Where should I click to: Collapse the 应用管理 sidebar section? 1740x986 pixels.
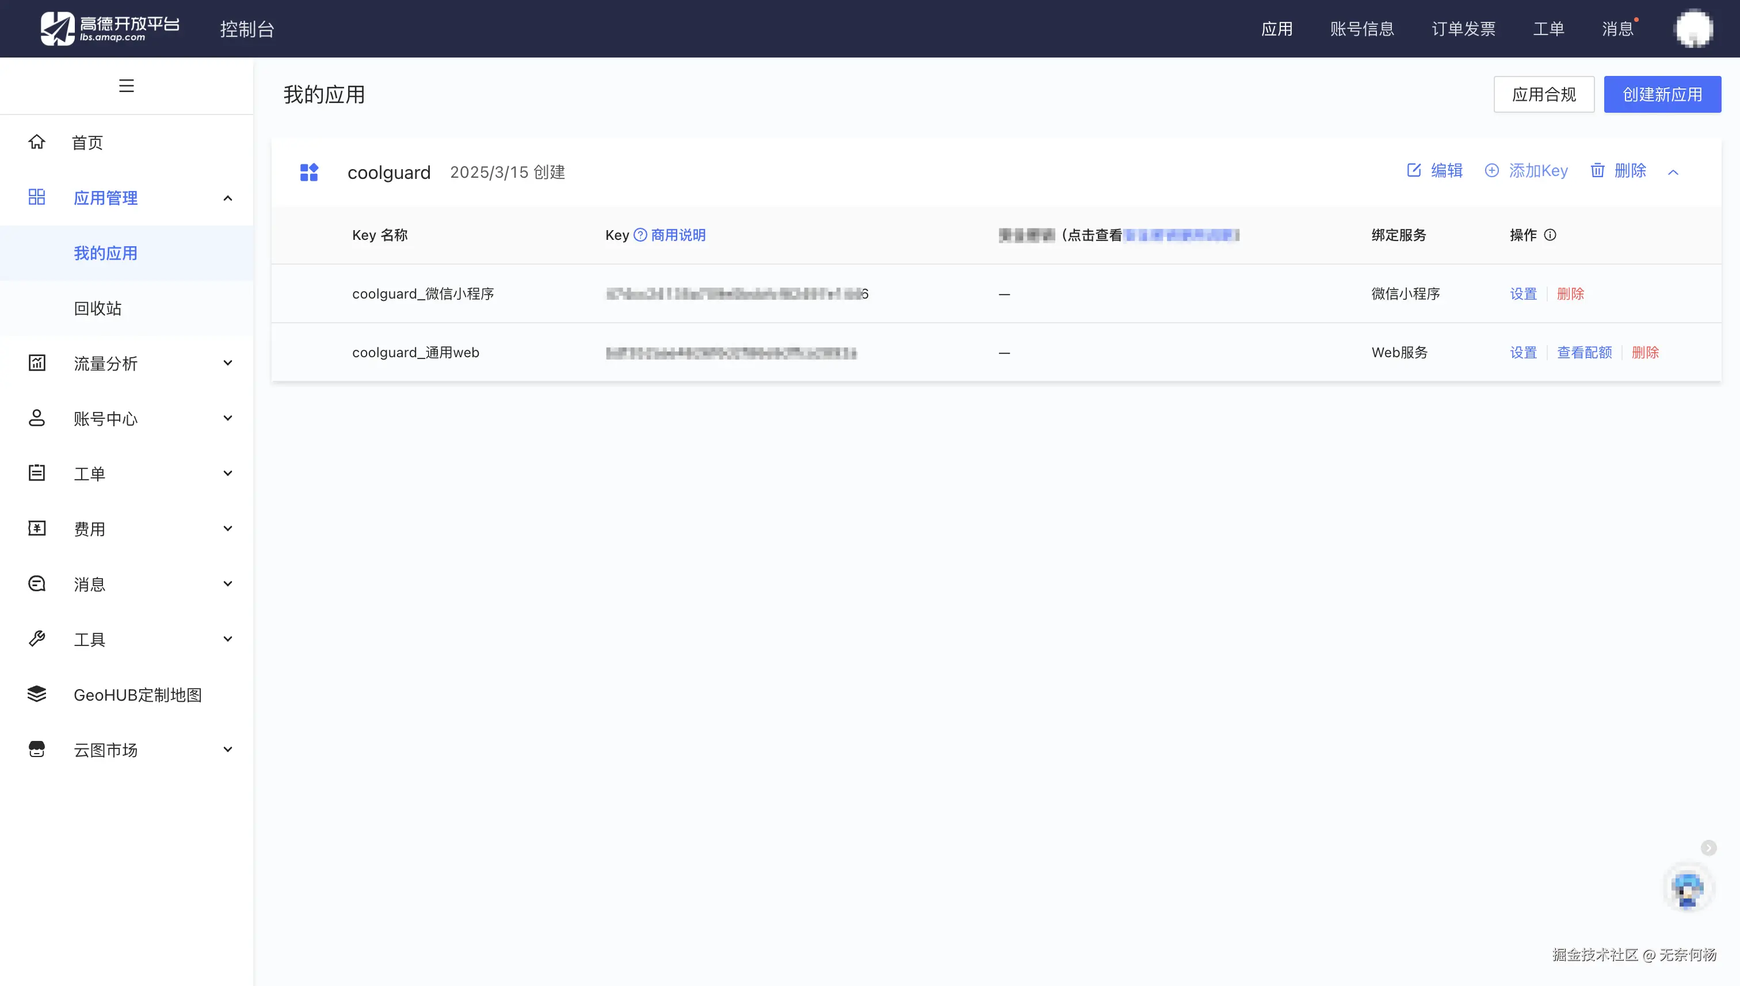point(228,198)
